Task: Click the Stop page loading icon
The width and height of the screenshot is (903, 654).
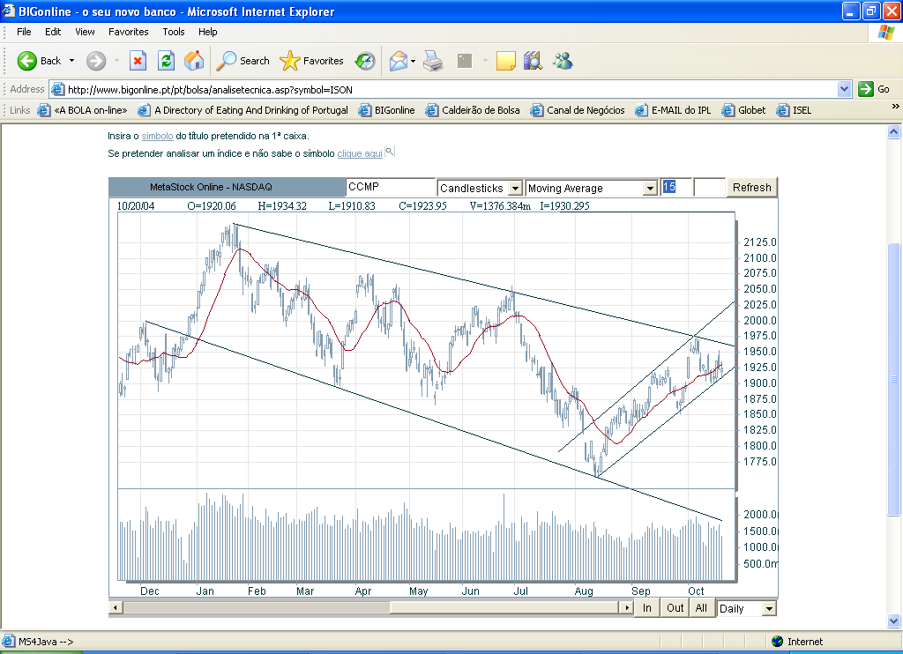Action: 138,61
